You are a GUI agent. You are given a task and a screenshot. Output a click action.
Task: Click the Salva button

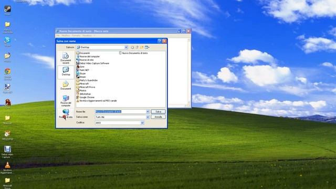158,112
